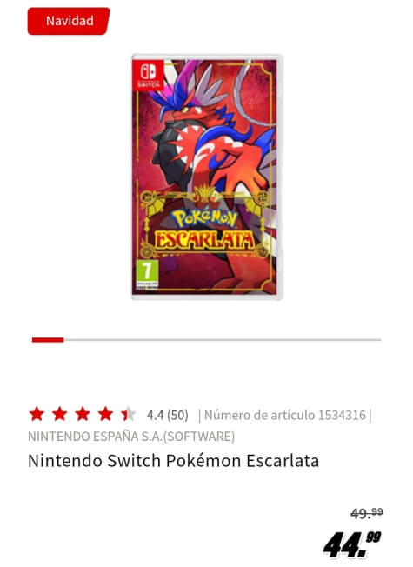The width and height of the screenshot is (413, 567).
Task: Click the Nintendo Switch Pokémon Escarlata title
Action: click(174, 461)
